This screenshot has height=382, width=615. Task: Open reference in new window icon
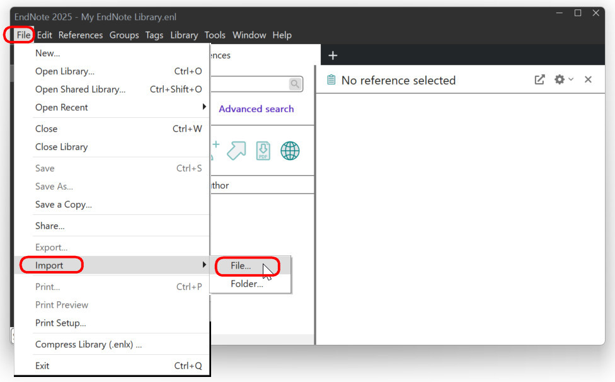pyautogui.click(x=539, y=79)
